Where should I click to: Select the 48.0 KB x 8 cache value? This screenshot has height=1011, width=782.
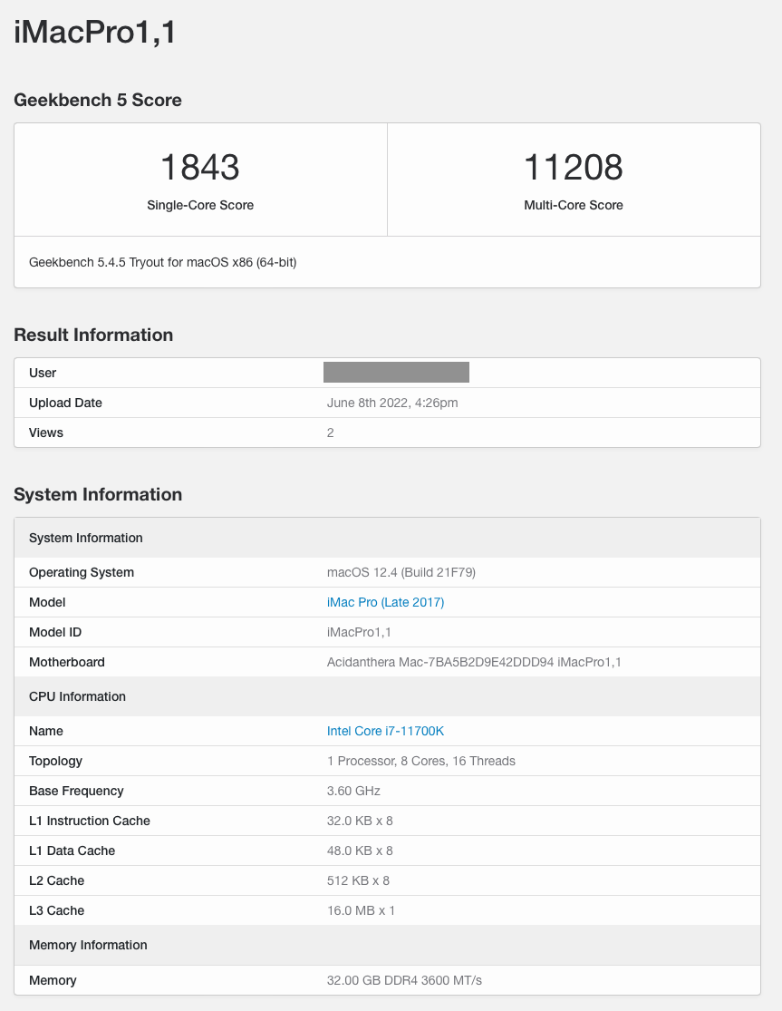(360, 851)
